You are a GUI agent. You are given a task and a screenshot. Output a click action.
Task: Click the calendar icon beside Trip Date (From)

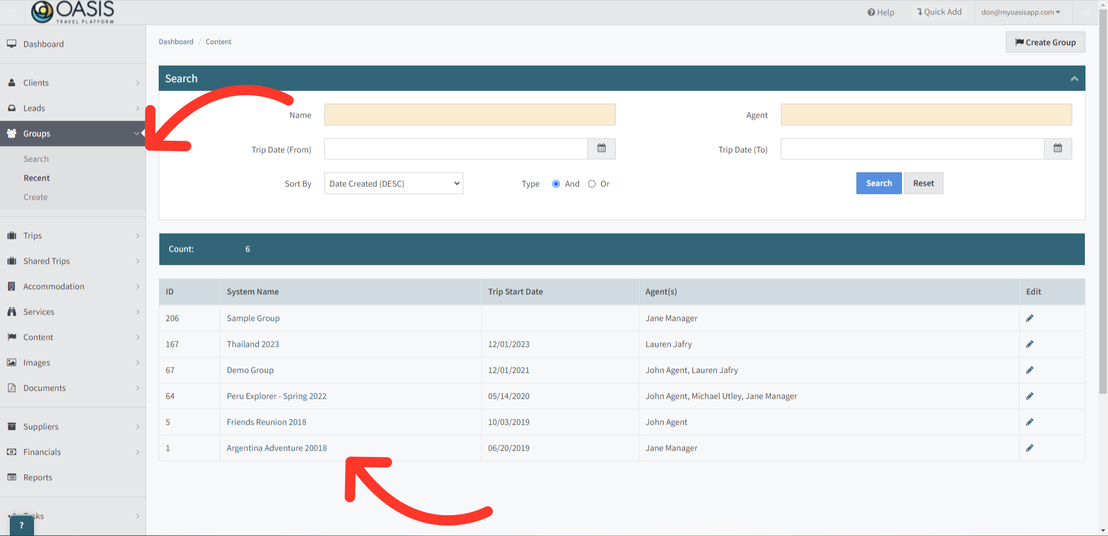[x=601, y=149]
